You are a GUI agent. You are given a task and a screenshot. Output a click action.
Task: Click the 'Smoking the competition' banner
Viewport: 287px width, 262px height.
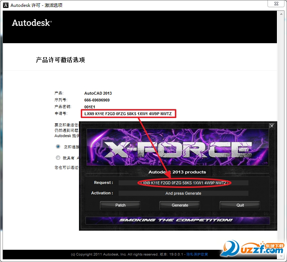coord(177,220)
